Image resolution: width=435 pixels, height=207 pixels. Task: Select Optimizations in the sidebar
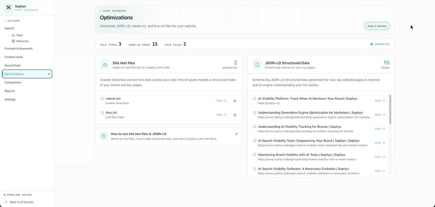coord(27,74)
